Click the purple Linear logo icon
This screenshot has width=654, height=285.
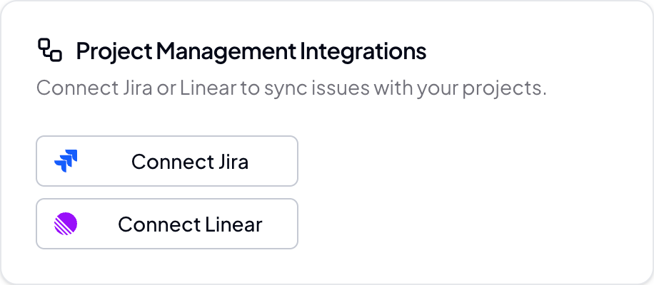pos(66,224)
